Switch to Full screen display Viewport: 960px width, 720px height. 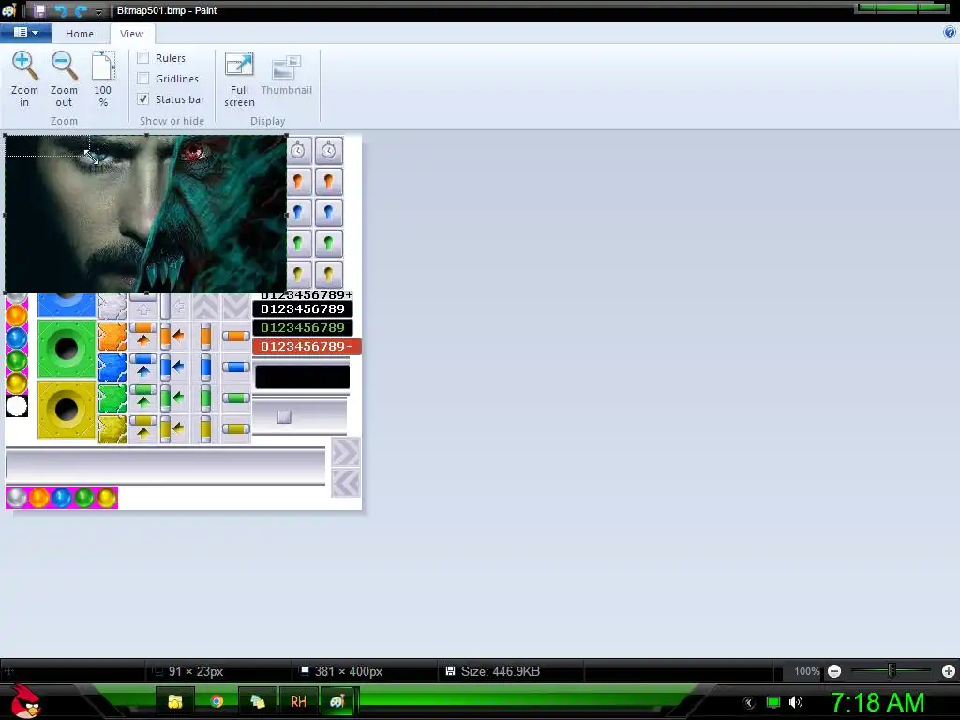point(239,80)
